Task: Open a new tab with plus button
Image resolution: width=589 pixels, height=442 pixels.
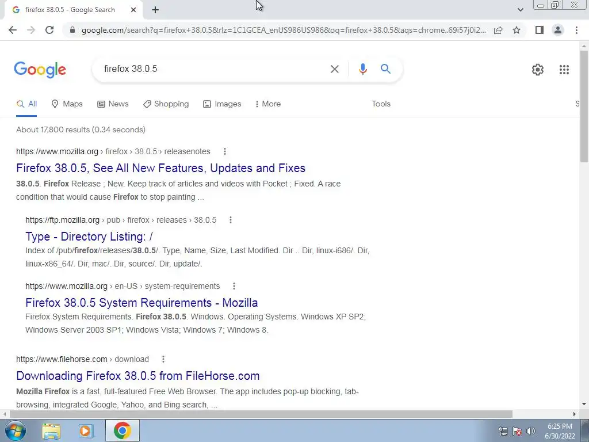Action: [x=155, y=10]
